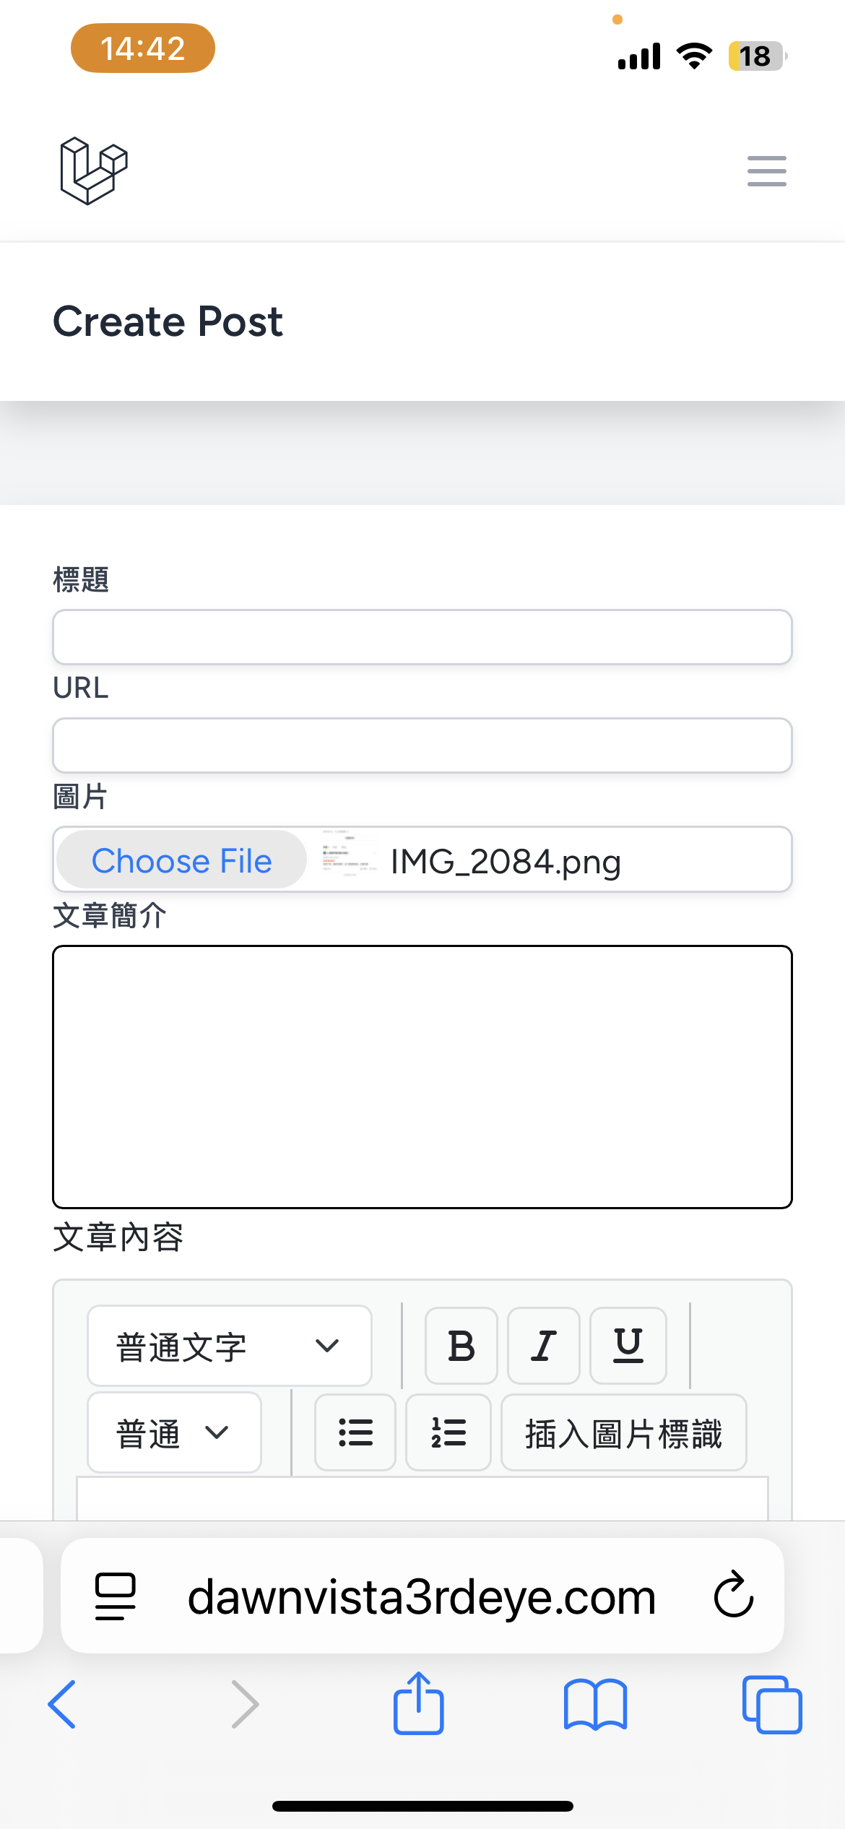Focus the URL input field
The height and width of the screenshot is (1829, 845).
(422, 745)
